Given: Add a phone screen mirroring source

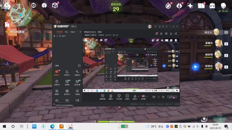Looking at the screenshot, I should tap(119, 97).
